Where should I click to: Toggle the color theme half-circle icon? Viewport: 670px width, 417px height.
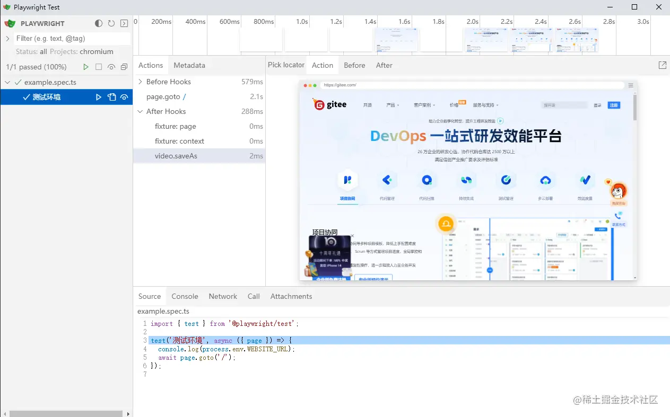point(99,23)
